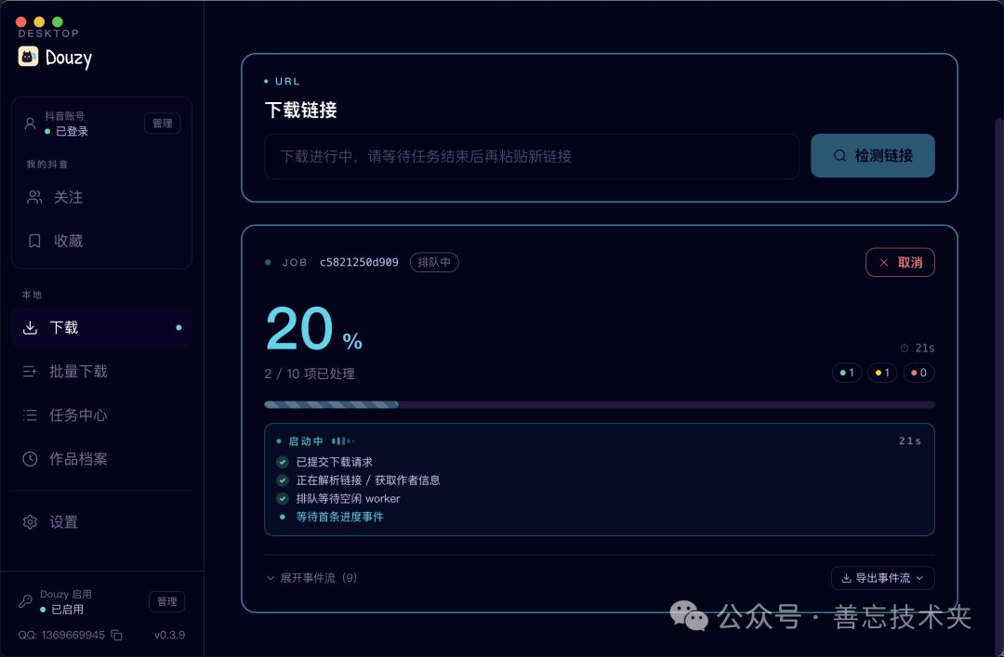The image size is (1004, 657).
Task: Open the 导出事件流 dropdown
Action: tap(883, 578)
